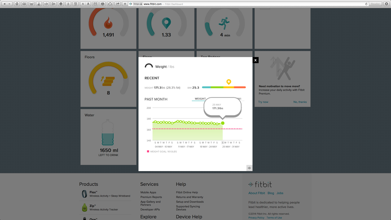The image size is (391, 220).
Task: Click the add bookmark plus button
Action: pyautogui.click(x=125, y=4)
